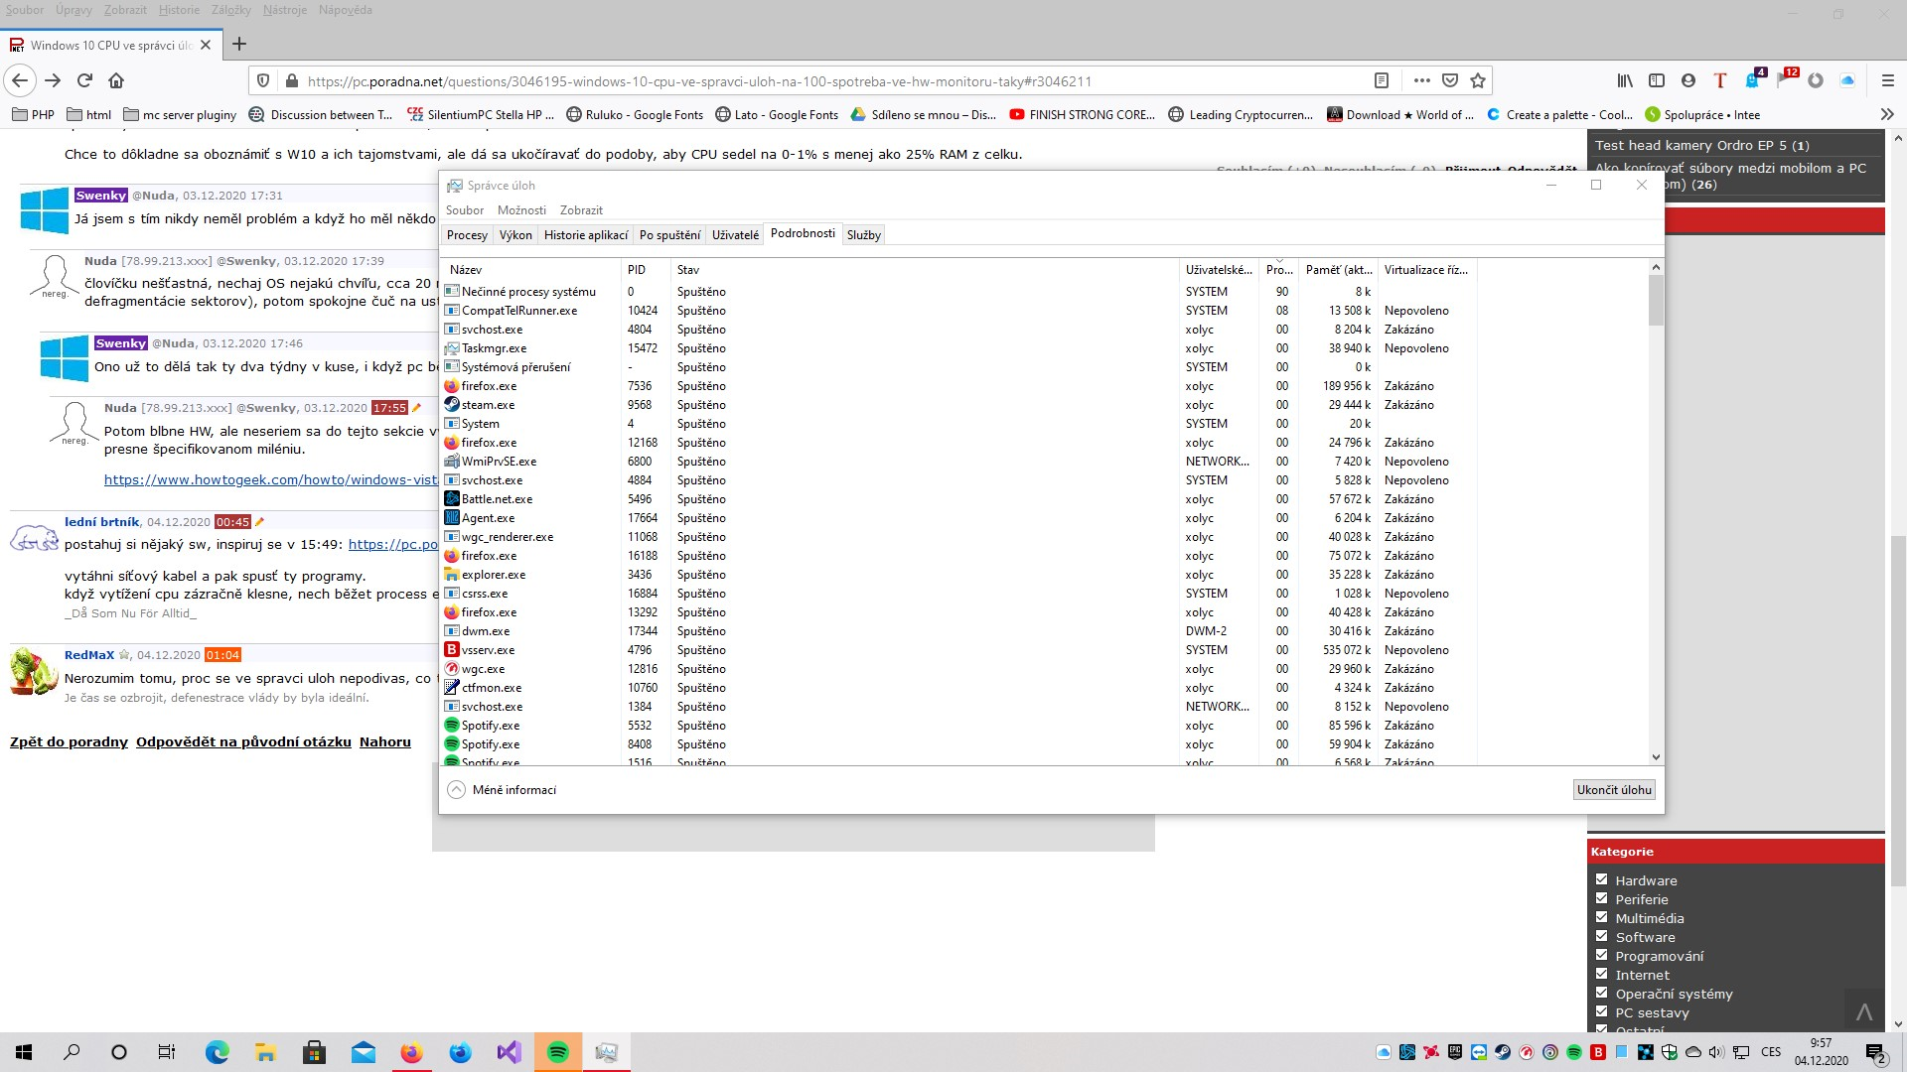
Task: Click the Visual Studio taskbar icon
Action: (x=509, y=1052)
